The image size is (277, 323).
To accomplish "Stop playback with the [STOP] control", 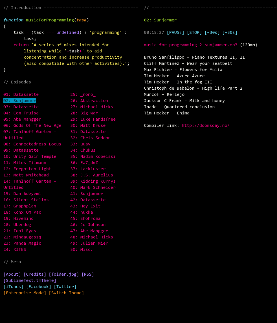I will [194, 32].
